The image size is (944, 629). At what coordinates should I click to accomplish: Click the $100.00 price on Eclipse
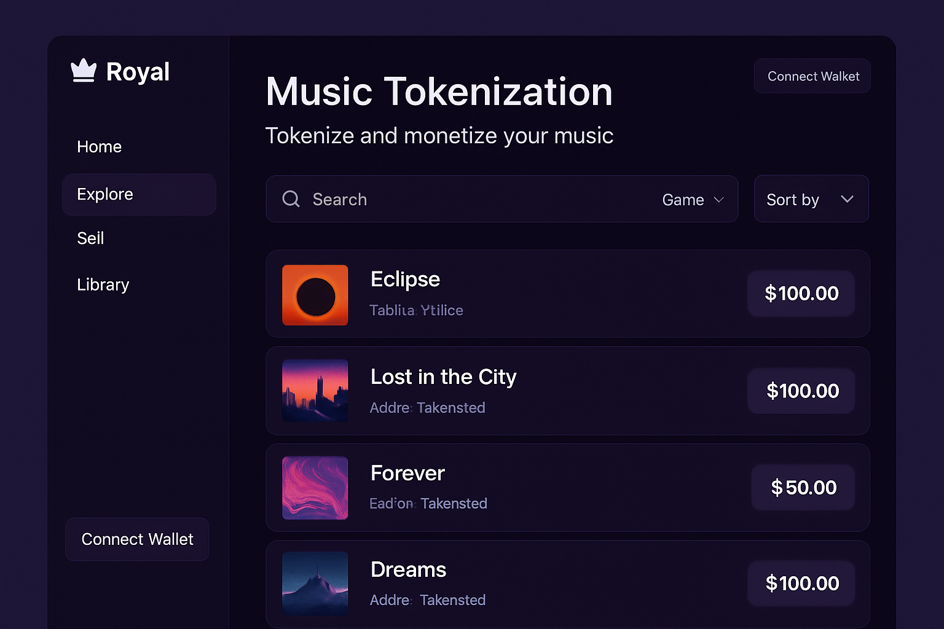pyautogui.click(x=801, y=294)
